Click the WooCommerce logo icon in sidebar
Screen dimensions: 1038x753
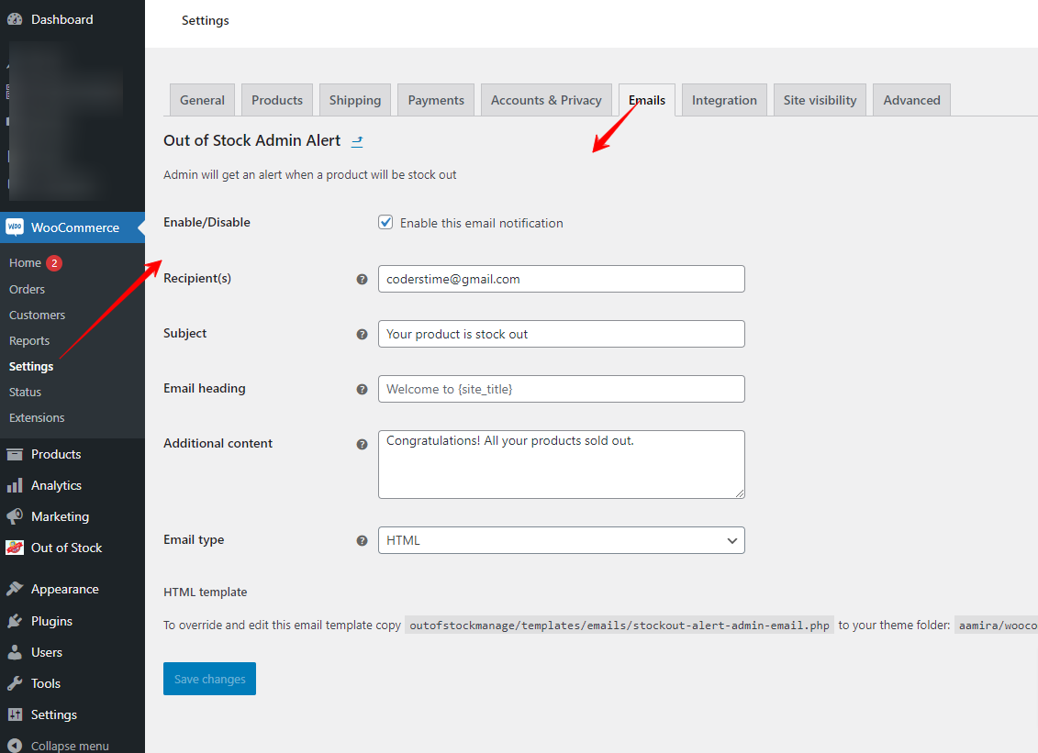tap(15, 227)
